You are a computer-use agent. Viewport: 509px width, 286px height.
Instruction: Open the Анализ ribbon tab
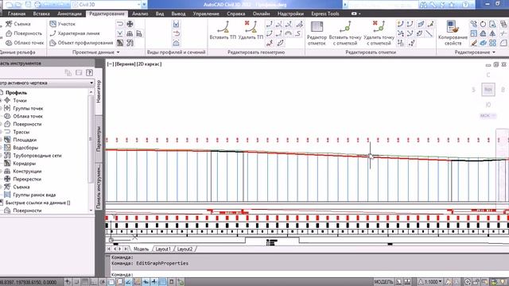point(140,14)
